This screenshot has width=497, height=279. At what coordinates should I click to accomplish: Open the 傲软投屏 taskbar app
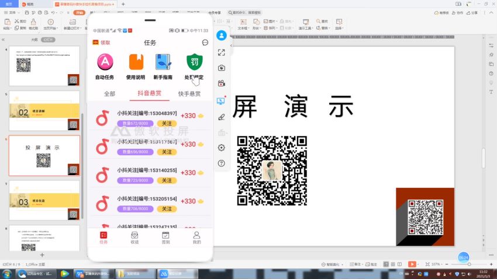tap(178, 274)
